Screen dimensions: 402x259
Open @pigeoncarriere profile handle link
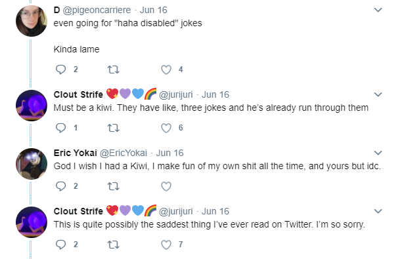97,10
